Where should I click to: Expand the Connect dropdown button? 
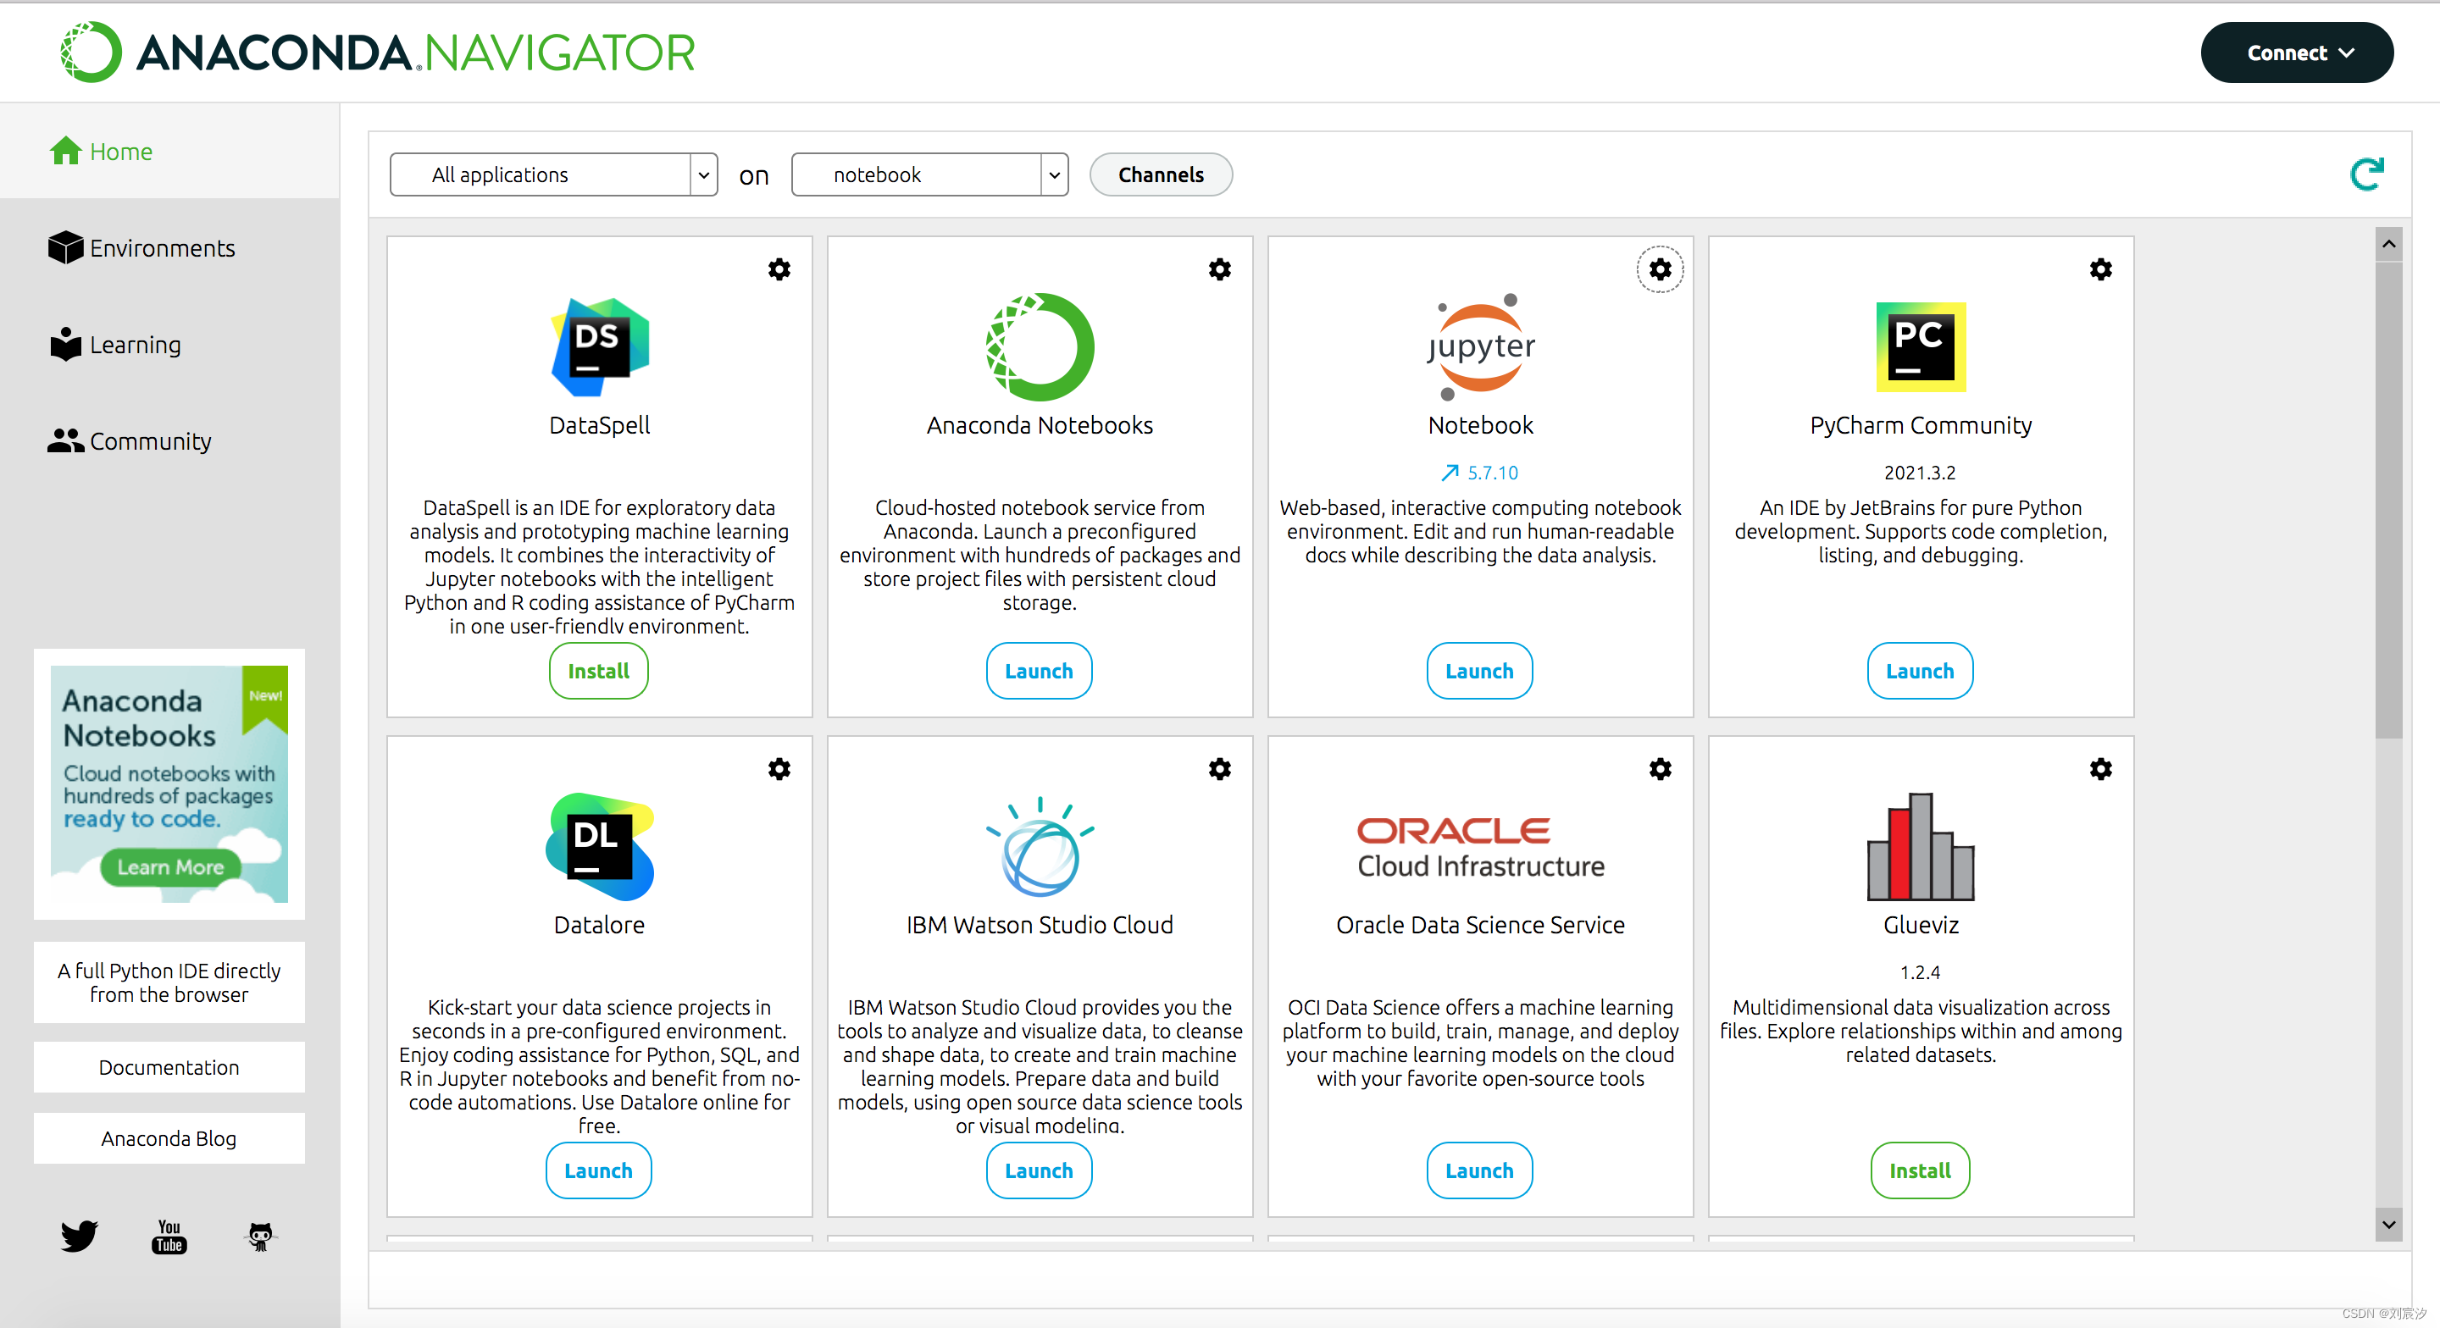coord(2296,53)
